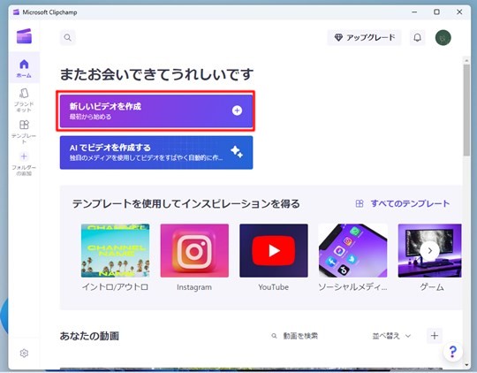
Task: Open the 並べ替え sort dropdown
Action: point(391,336)
